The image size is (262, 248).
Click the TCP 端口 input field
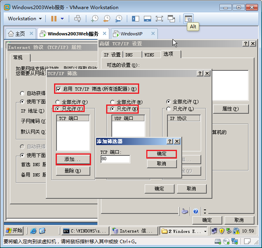[x=115, y=159]
